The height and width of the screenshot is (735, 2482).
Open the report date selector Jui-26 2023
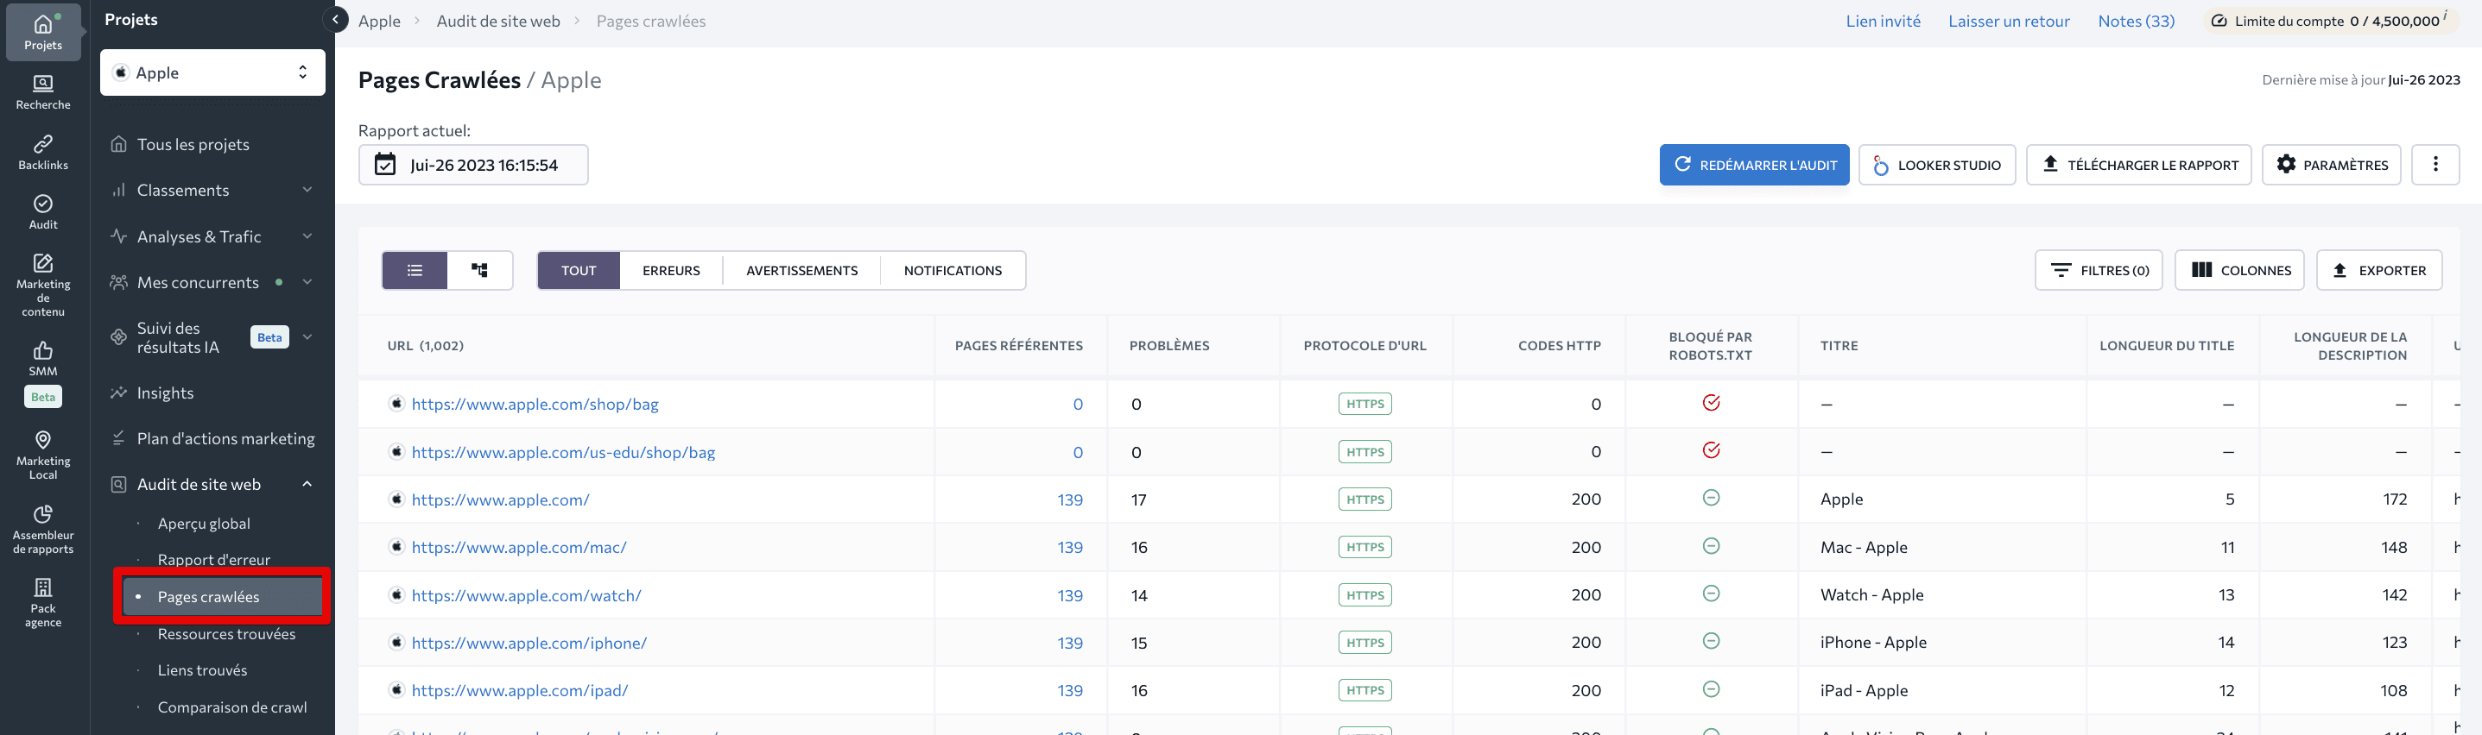tap(473, 165)
